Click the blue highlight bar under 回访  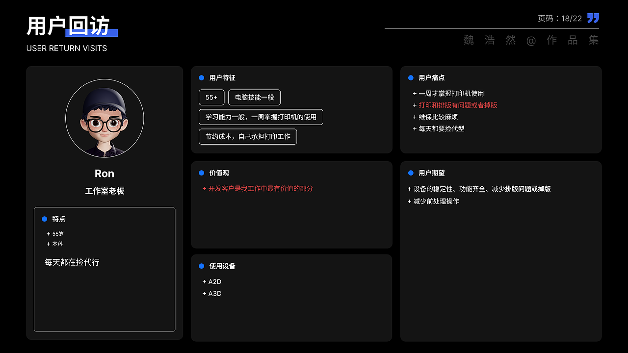[x=91, y=33]
